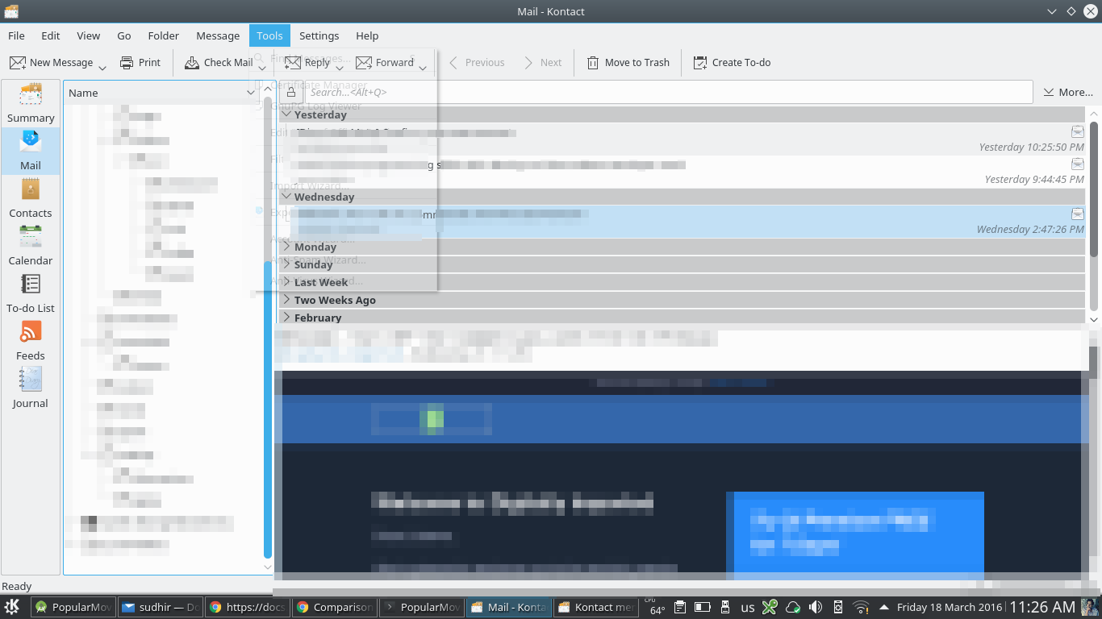Go to the Next message
Image resolution: width=1102 pixels, height=619 pixels.
[x=543, y=62]
